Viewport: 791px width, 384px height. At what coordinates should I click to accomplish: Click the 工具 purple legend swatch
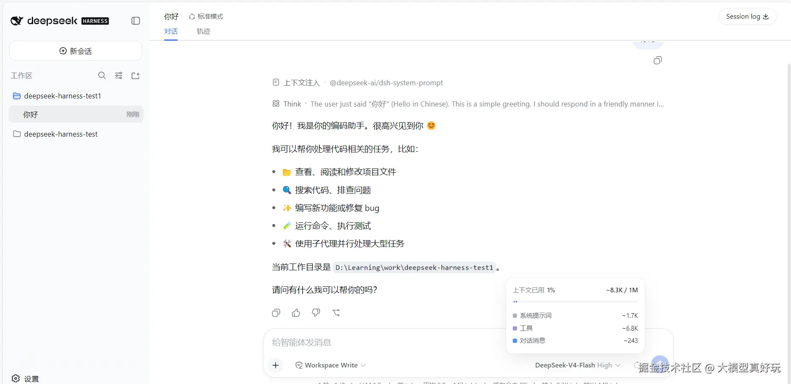click(515, 328)
